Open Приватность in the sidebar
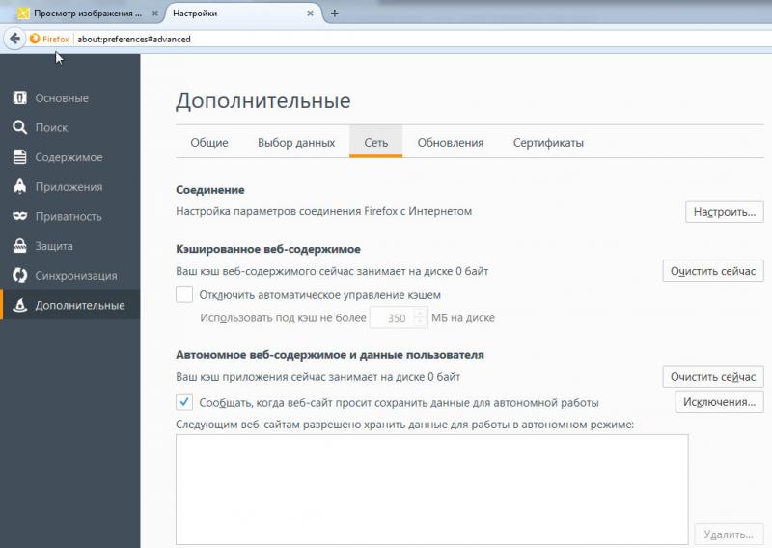This screenshot has width=772, height=548. (x=69, y=216)
